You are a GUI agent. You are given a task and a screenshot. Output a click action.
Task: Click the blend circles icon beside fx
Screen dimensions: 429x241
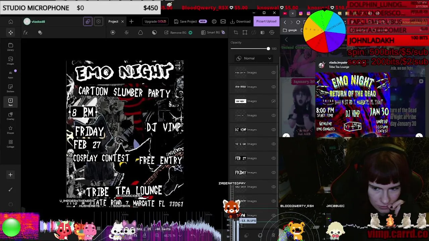point(40,32)
